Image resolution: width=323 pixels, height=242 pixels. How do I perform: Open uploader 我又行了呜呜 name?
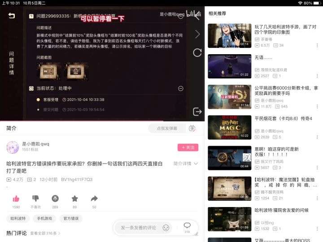point(272,162)
